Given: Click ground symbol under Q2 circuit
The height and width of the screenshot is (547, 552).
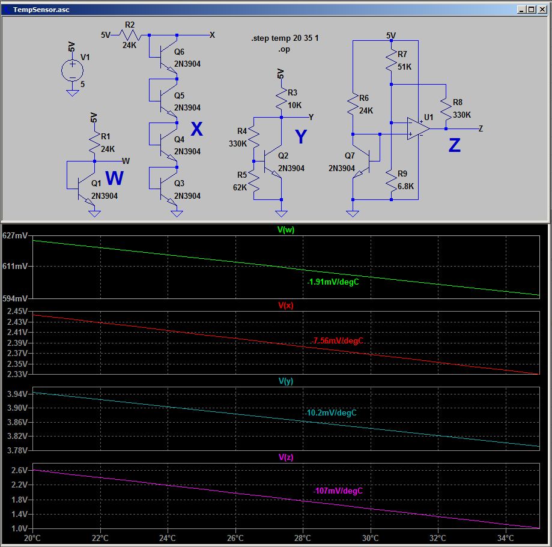Looking at the screenshot, I should pos(281,214).
